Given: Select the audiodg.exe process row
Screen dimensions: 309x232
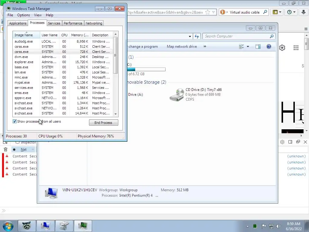Looking at the screenshot, I should pos(62,41).
